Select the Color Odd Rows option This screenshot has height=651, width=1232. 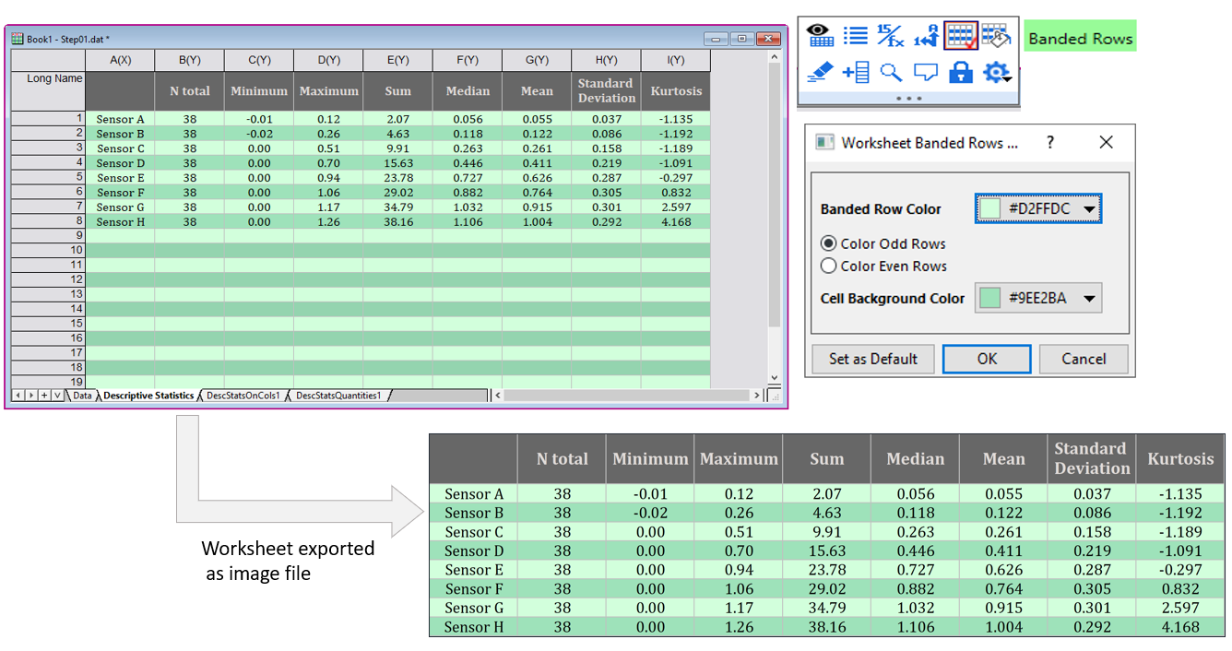pos(828,244)
